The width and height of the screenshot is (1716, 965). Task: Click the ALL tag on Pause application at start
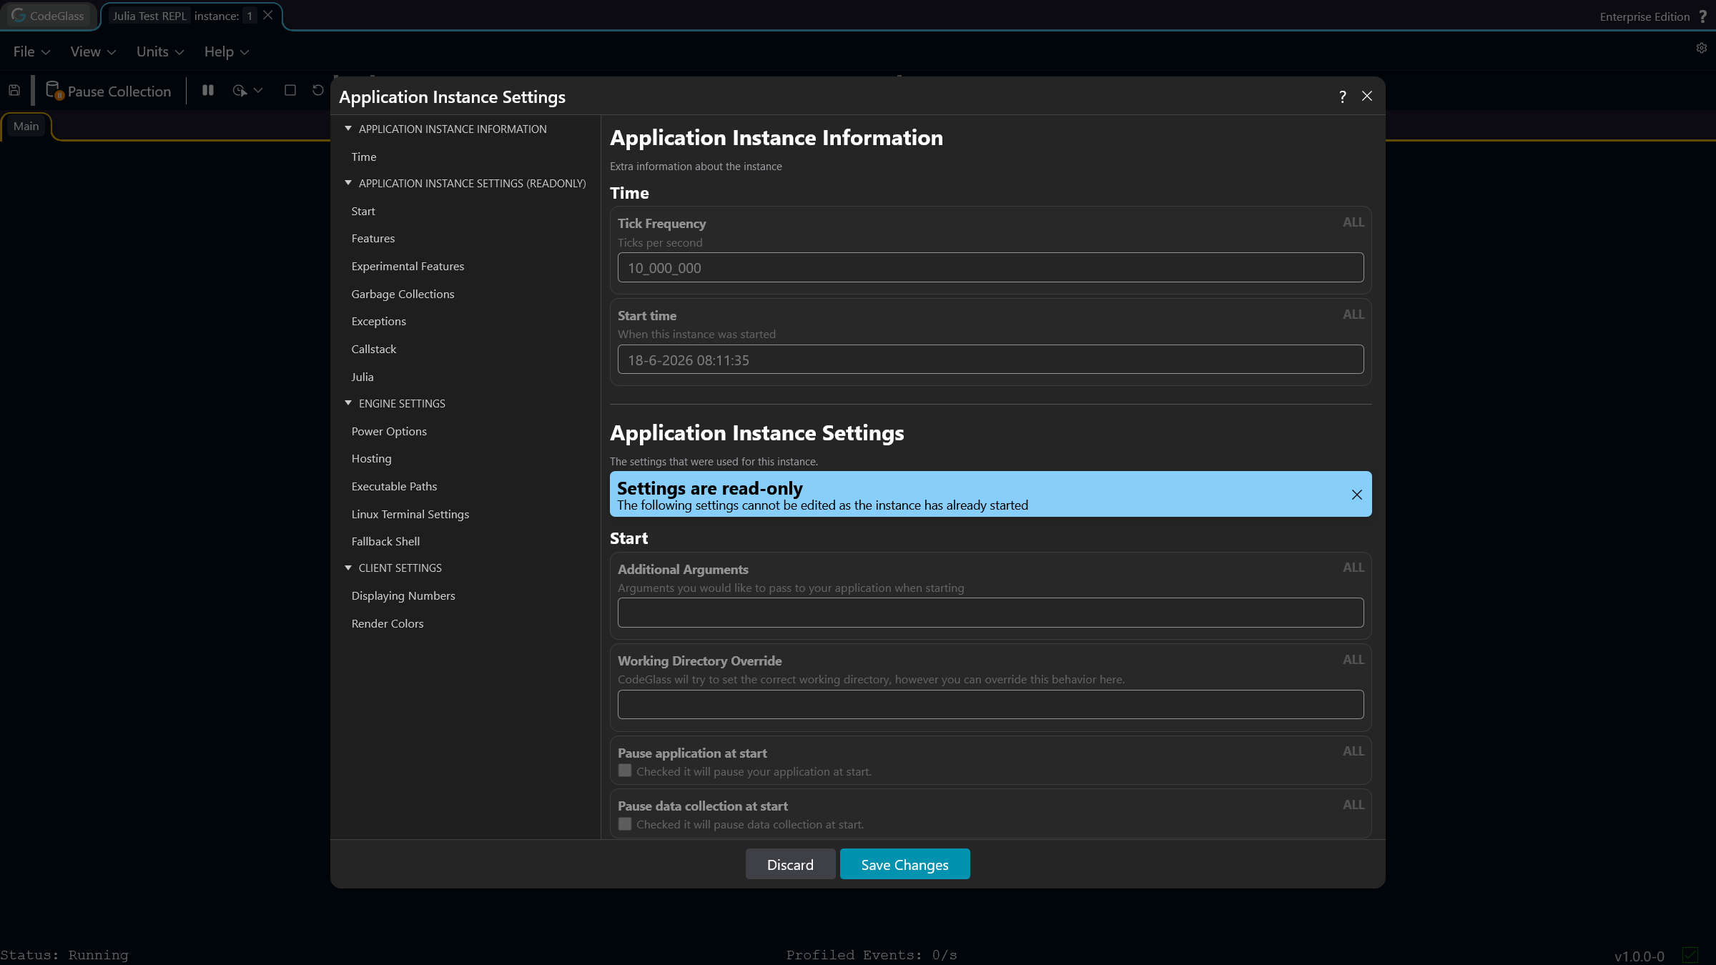point(1353,751)
